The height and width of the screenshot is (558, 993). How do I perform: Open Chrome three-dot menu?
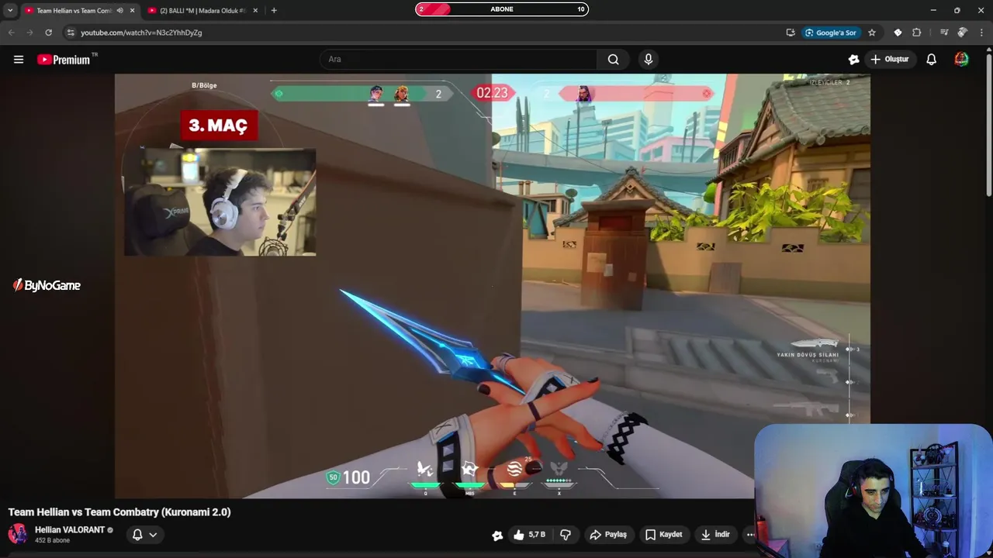click(x=981, y=33)
